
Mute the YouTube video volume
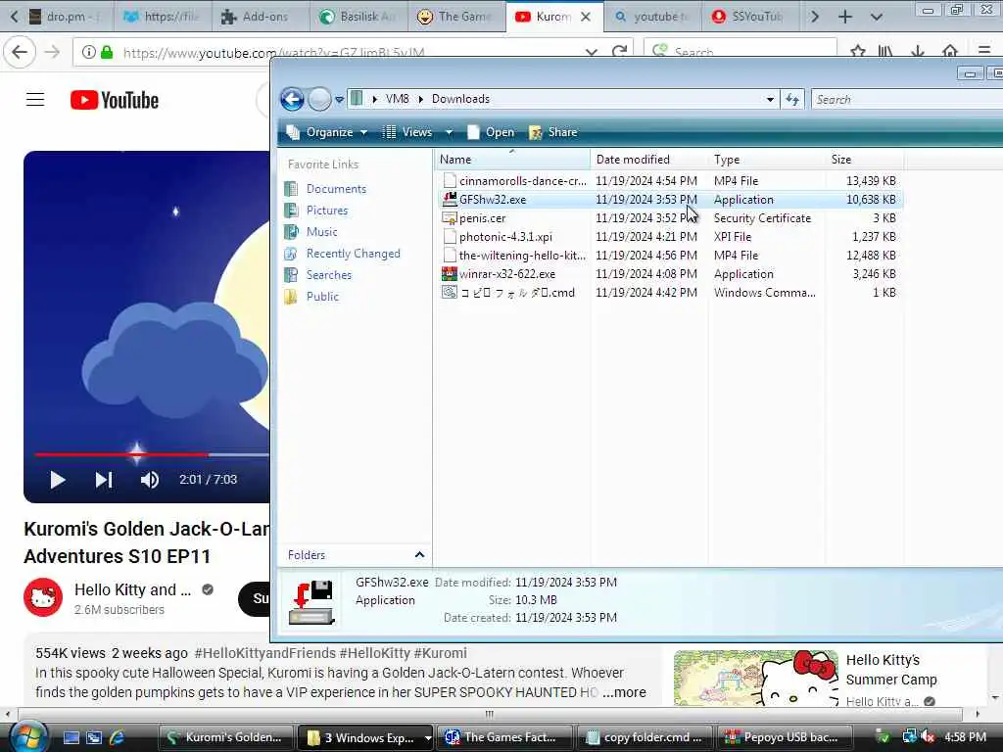point(150,480)
